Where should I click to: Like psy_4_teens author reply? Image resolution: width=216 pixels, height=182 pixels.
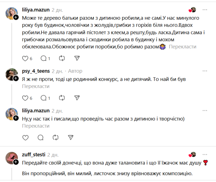[25, 98]
